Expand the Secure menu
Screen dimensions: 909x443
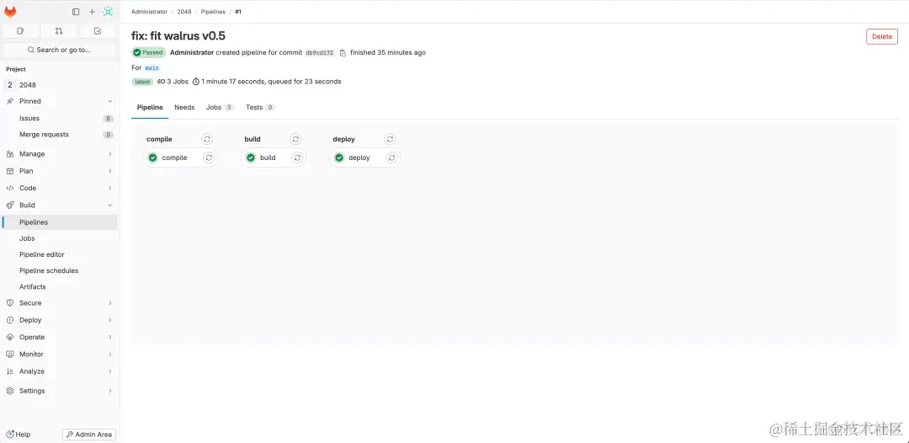(x=59, y=302)
